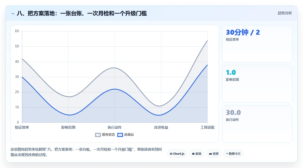Click the 0 y-axis value

pos(18,122)
